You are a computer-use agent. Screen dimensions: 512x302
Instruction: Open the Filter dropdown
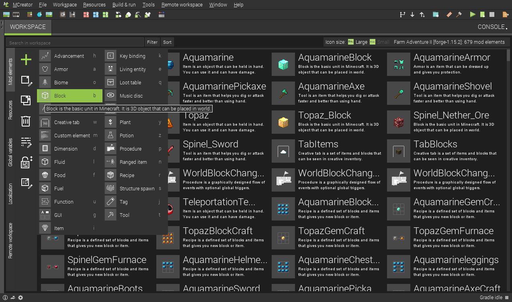(152, 42)
